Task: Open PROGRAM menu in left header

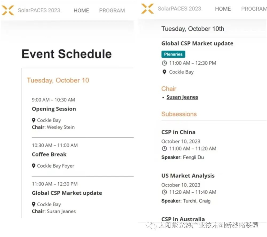Action: click(x=112, y=11)
